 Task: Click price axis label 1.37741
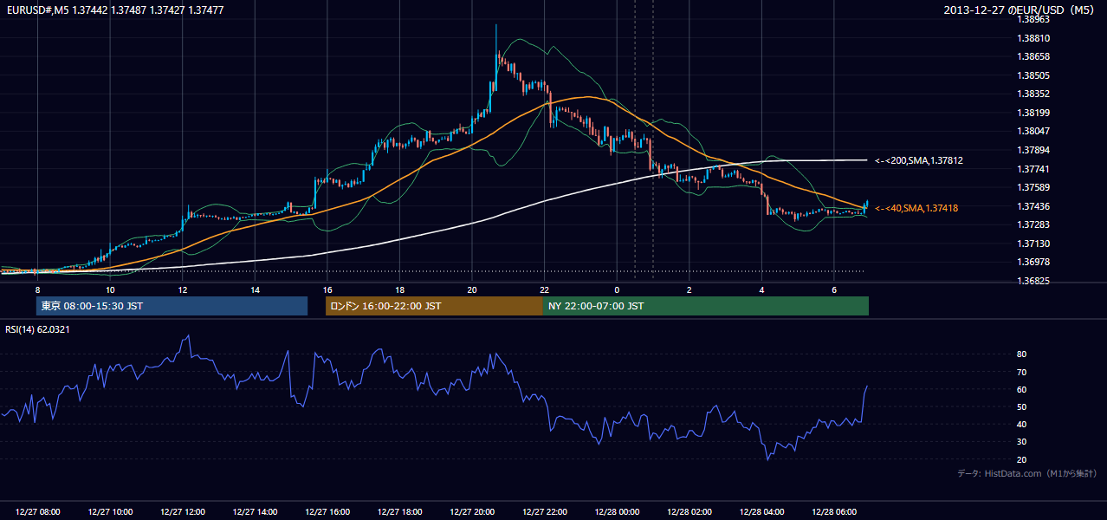1033,169
